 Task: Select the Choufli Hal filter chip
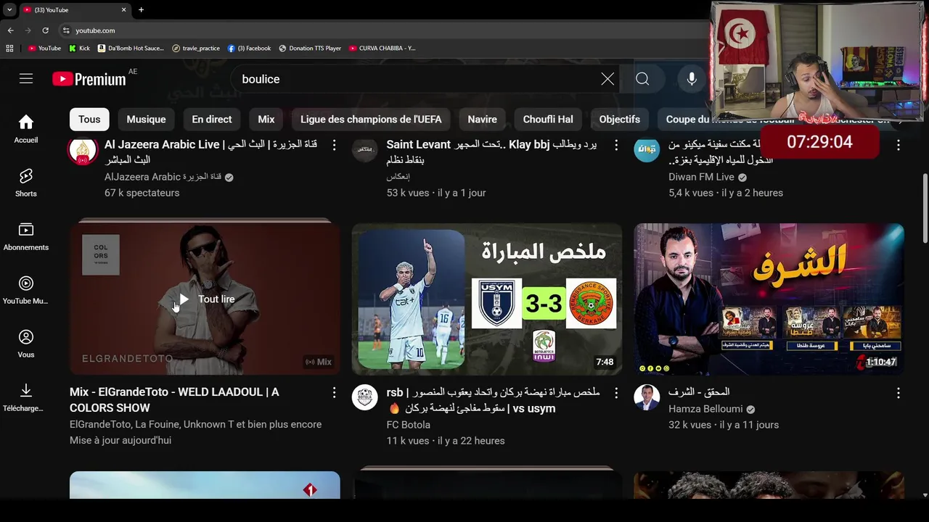(548, 120)
